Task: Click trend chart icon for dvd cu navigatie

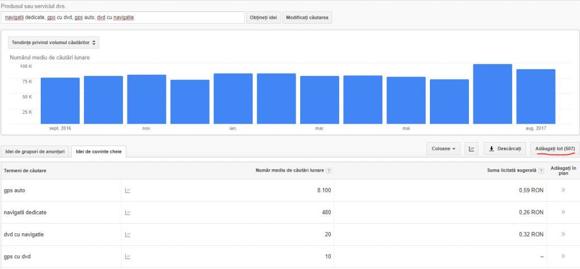Action: (x=128, y=234)
